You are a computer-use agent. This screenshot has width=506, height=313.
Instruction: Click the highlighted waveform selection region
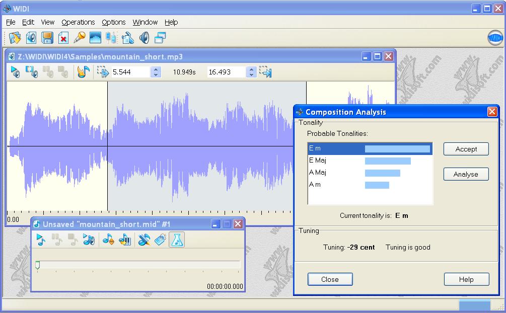[x=206, y=146]
